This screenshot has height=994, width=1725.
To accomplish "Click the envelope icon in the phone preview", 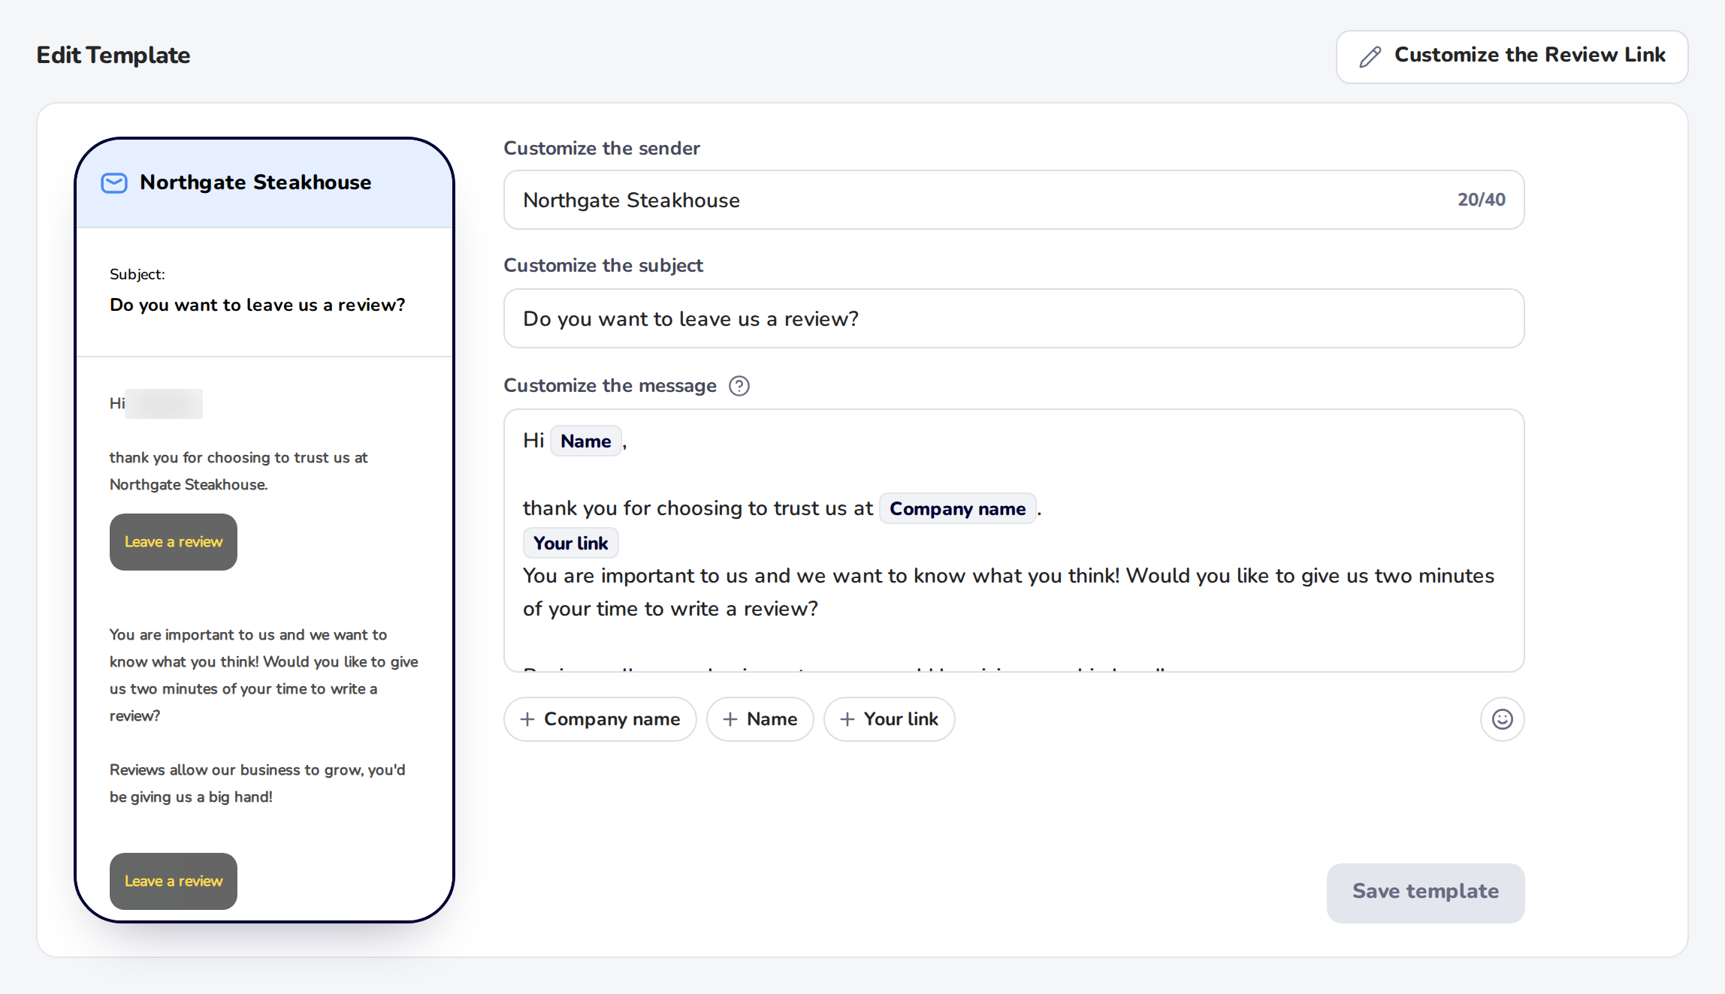I will click(114, 183).
